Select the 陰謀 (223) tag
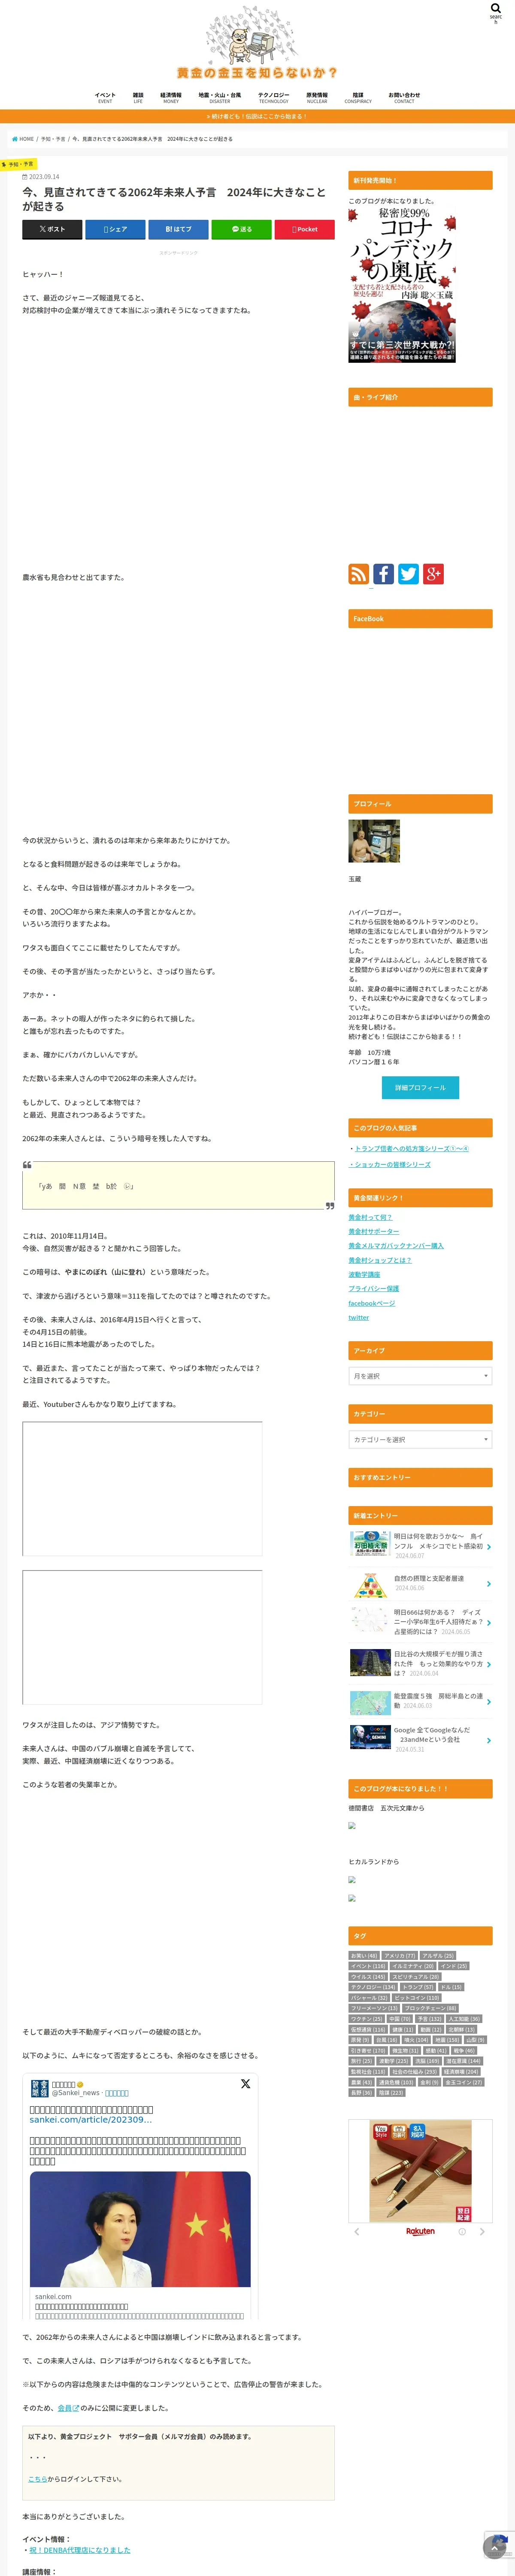 coord(392,2093)
